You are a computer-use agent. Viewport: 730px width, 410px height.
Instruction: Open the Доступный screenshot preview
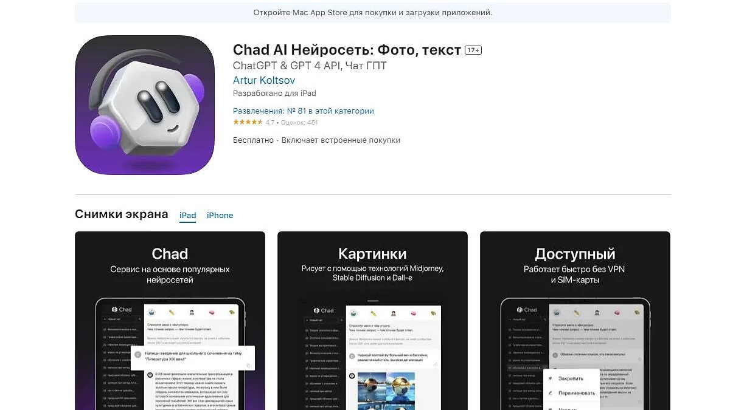[575, 321]
